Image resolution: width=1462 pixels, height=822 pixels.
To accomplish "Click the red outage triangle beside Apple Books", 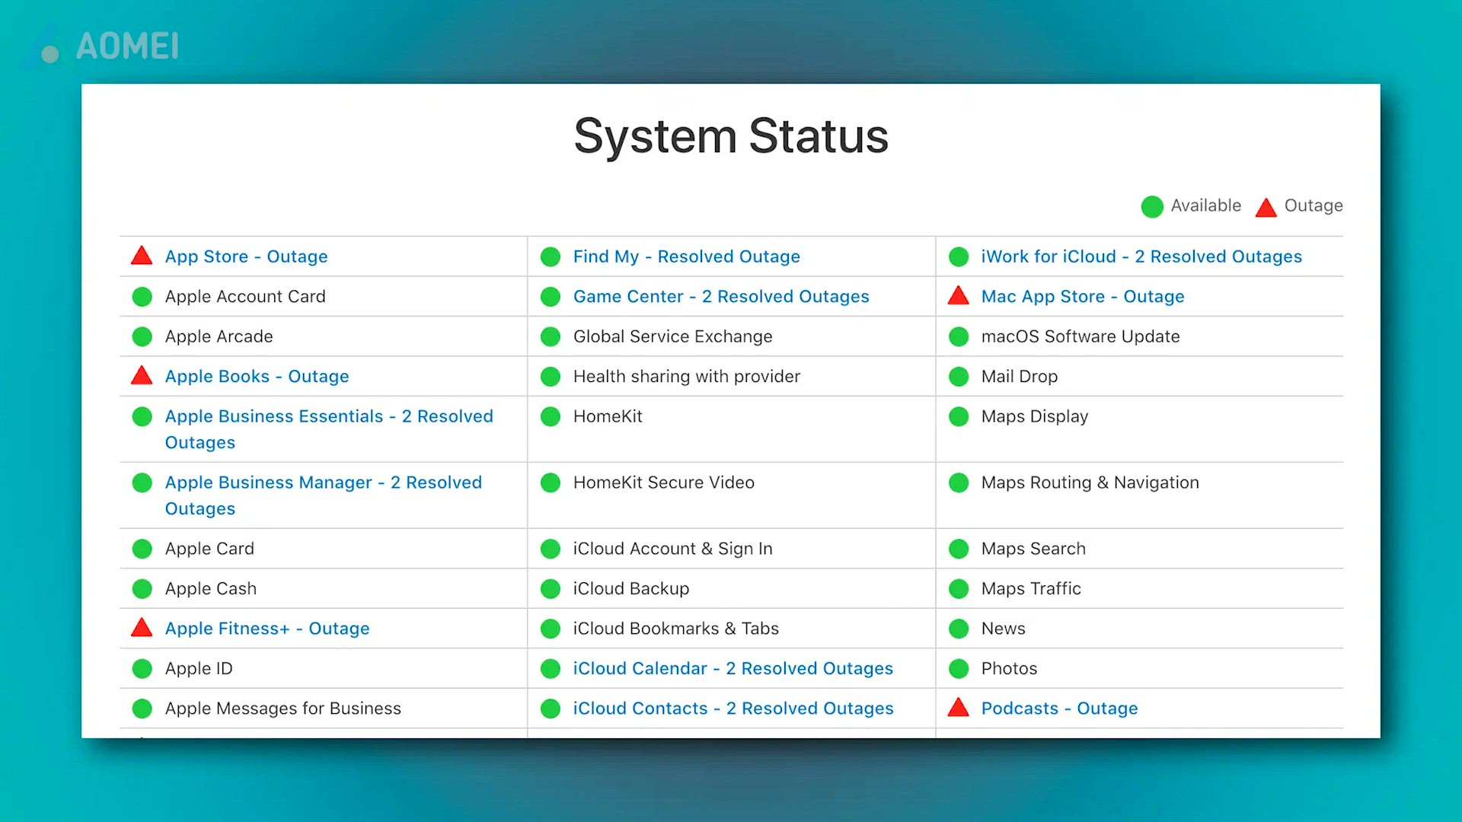I will pyautogui.click(x=142, y=375).
